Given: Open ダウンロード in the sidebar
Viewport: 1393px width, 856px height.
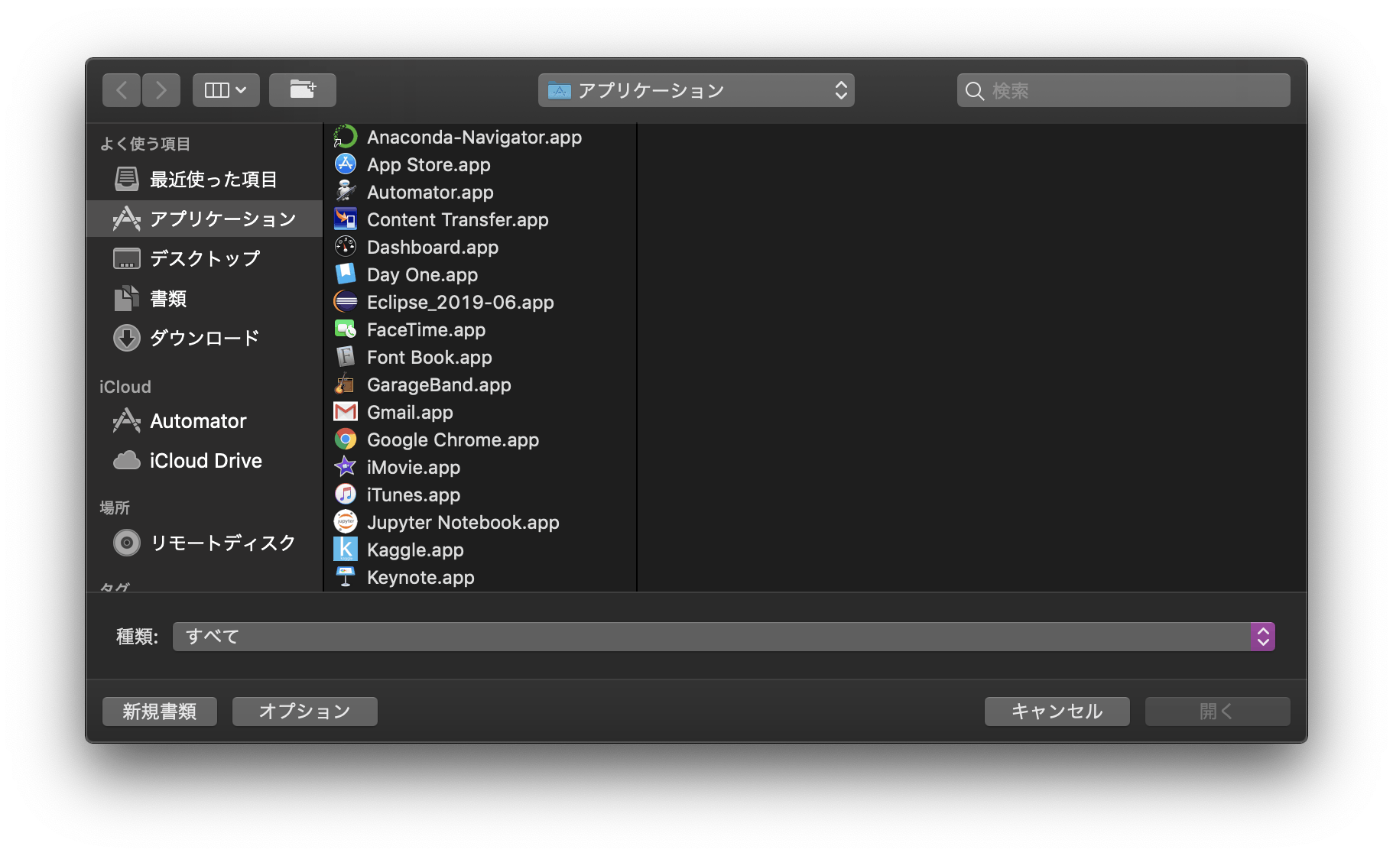Looking at the screenshot, I should click(204, 339).
